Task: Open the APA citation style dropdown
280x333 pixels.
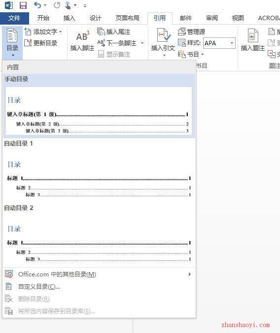Action: (232, 43)
